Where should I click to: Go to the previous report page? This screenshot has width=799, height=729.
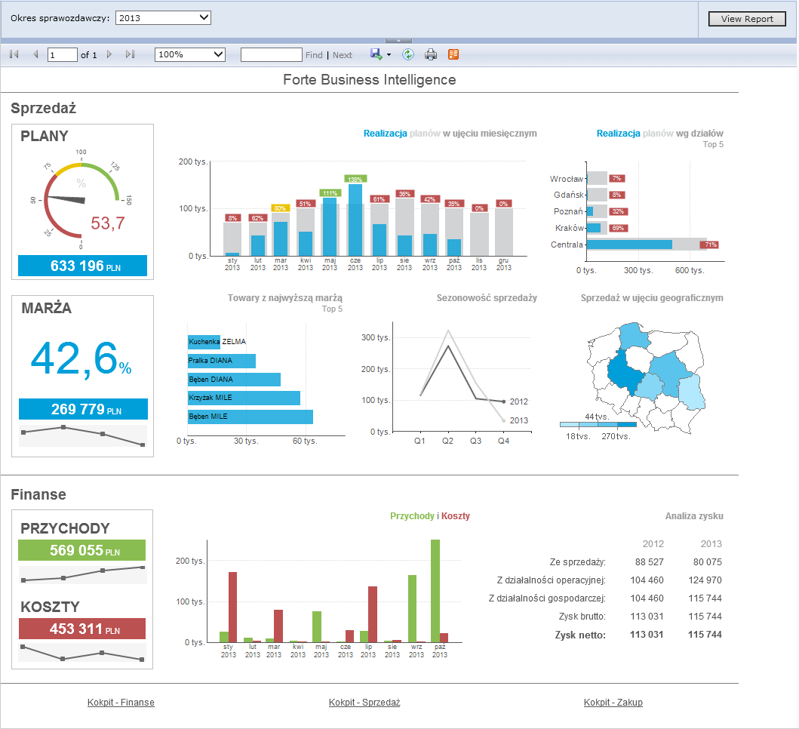(x=35, y=54)
